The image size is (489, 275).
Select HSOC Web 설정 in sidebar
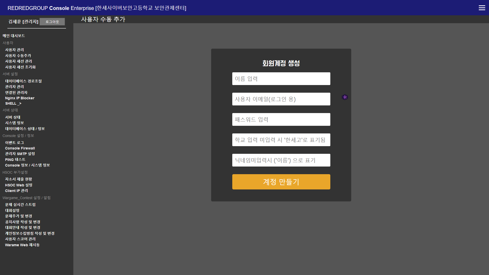pos(19,185)
